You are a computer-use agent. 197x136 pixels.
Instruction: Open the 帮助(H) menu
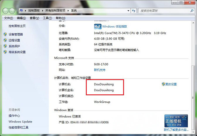tap(61, 18)
